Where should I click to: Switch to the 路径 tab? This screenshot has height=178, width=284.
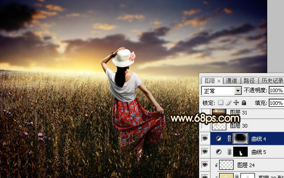pyautogui.click(x=249, y=81)
